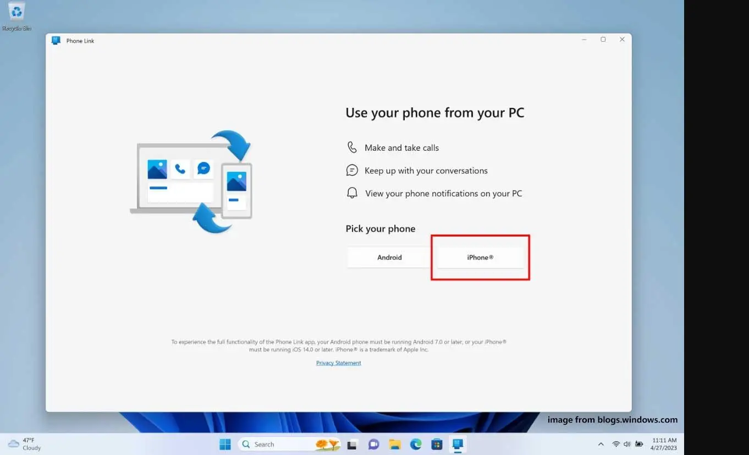Close the Phone Link window
This screenshot has height=455, width=749.
pos(622,40)
